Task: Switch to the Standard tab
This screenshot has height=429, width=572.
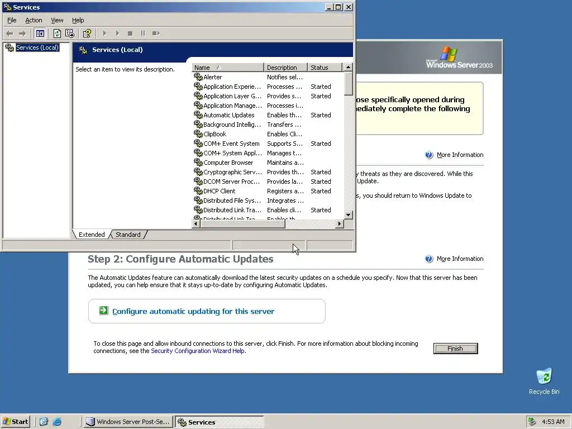Action: click(128, 235)
